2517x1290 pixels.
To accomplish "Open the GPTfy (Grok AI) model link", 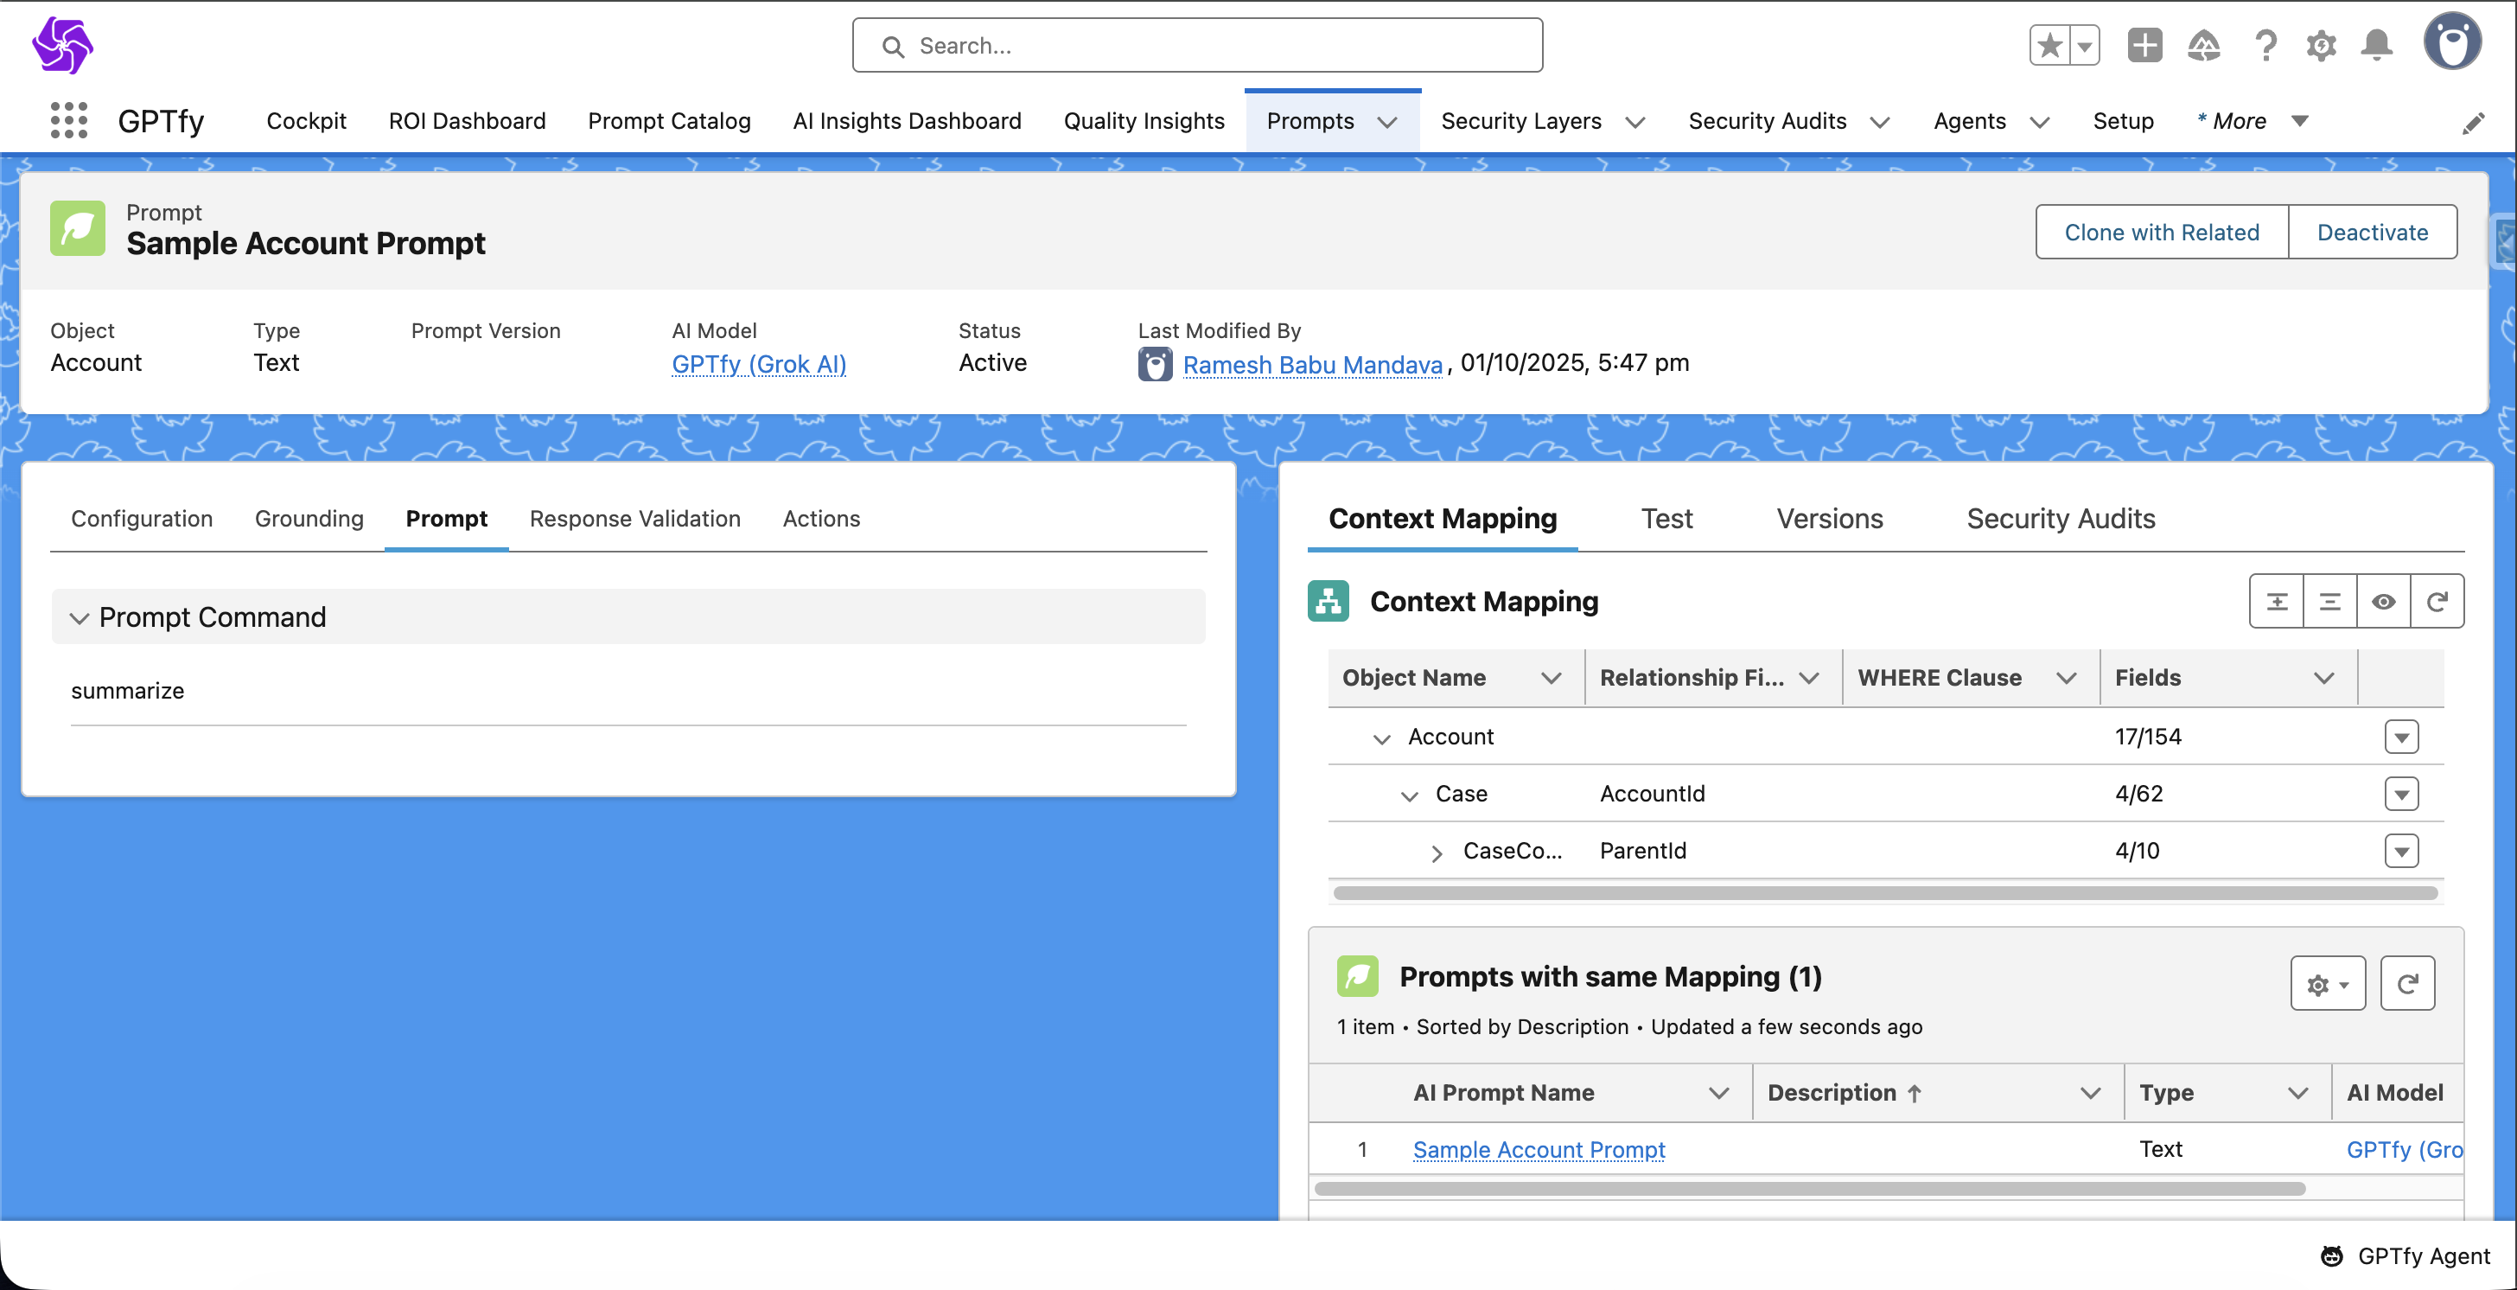I will point(758,363).
